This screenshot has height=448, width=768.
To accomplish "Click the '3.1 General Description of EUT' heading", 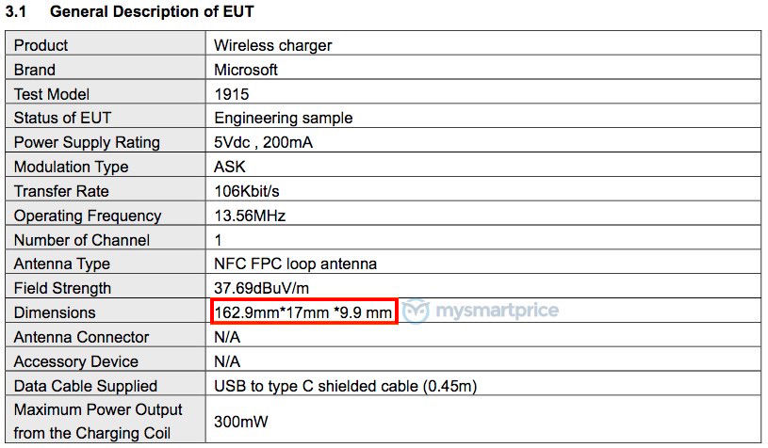I will coord(130,11).
